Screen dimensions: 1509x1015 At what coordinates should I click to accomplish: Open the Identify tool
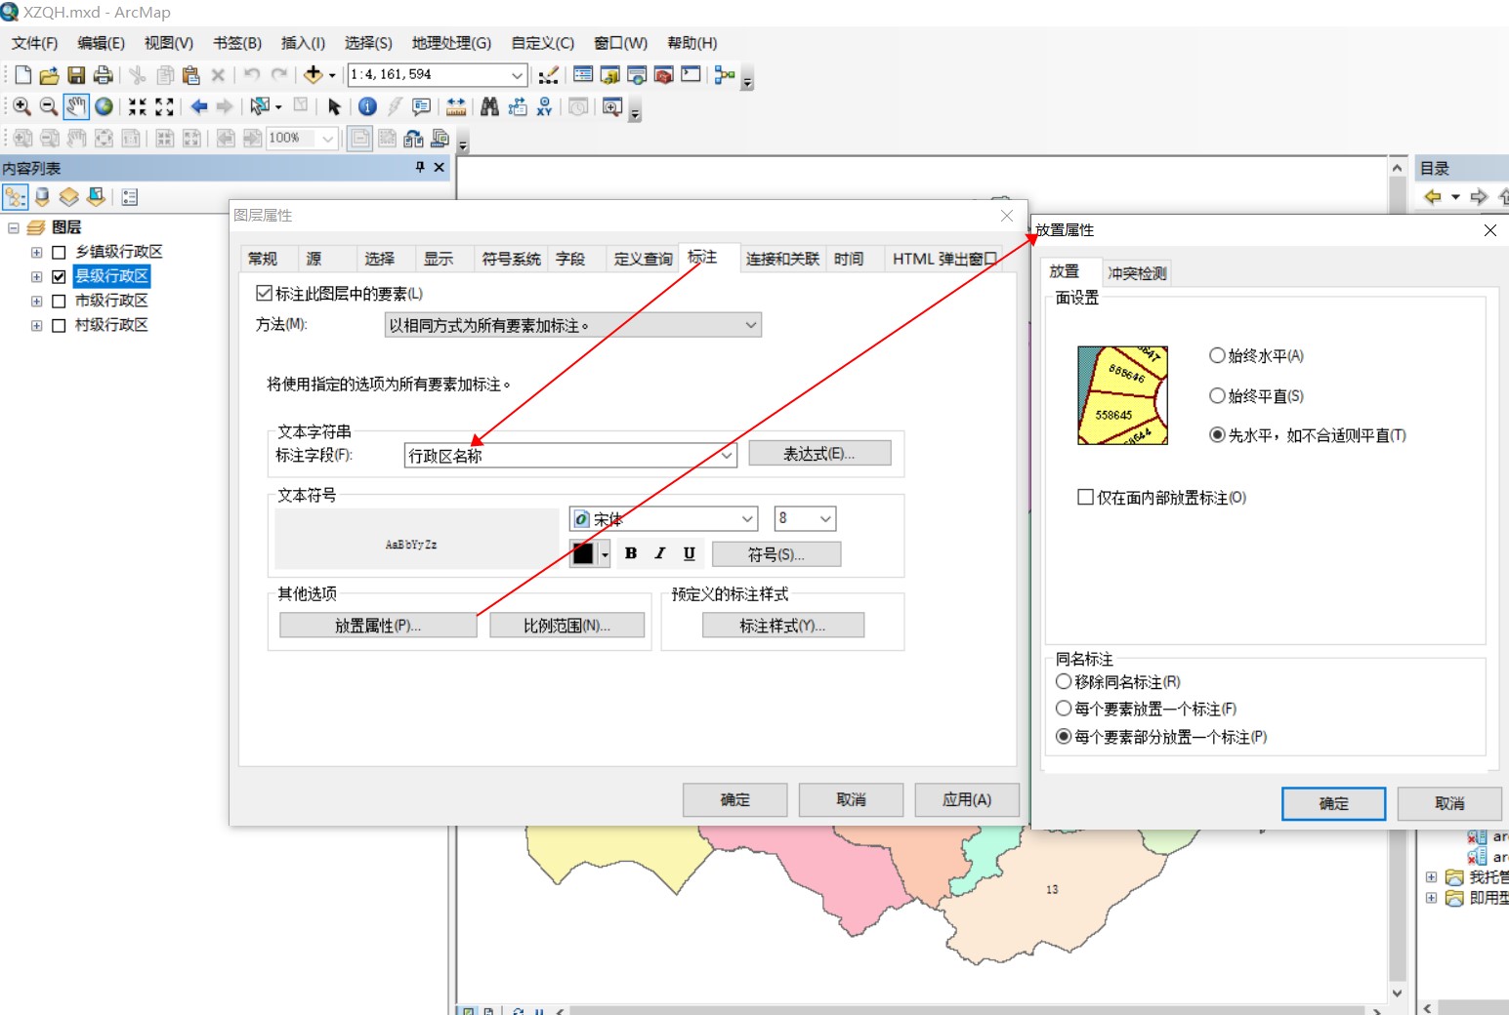coord(366,106)
